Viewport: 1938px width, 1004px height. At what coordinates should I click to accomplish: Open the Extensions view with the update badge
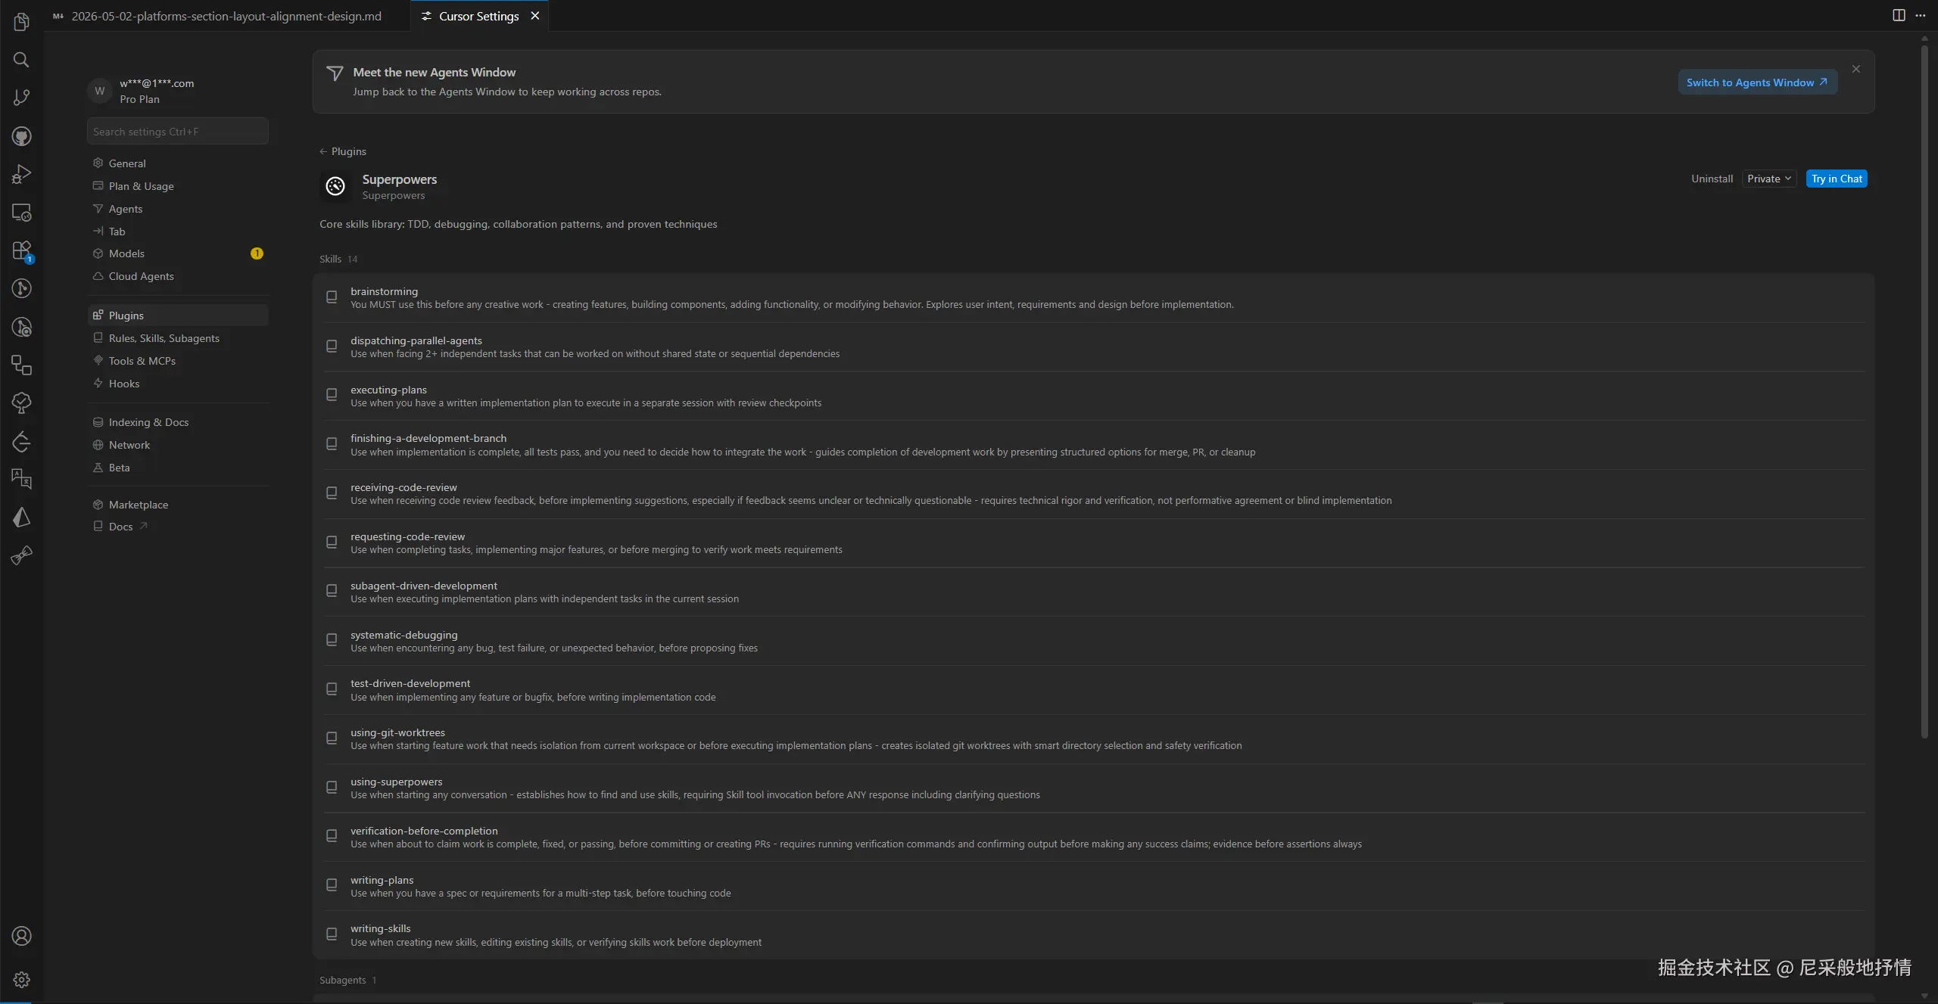[x=21, y=250]
